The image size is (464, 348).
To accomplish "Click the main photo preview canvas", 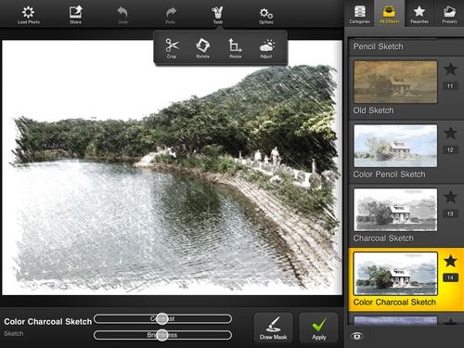I will 172,167.
